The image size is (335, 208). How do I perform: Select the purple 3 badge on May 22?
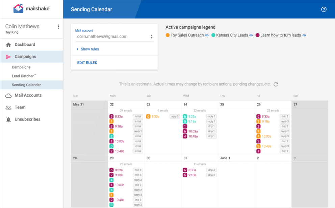pyautogui.click(x=111, y=126)
